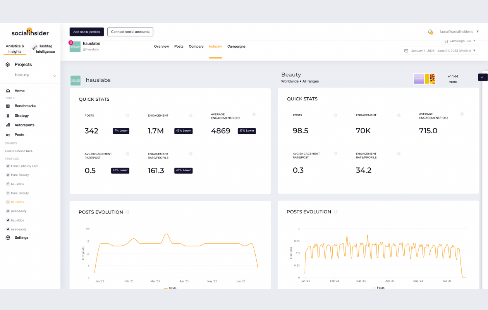Screen dimensions: 488x310
Task: Switch to the Compare tab
Action: 196,46
